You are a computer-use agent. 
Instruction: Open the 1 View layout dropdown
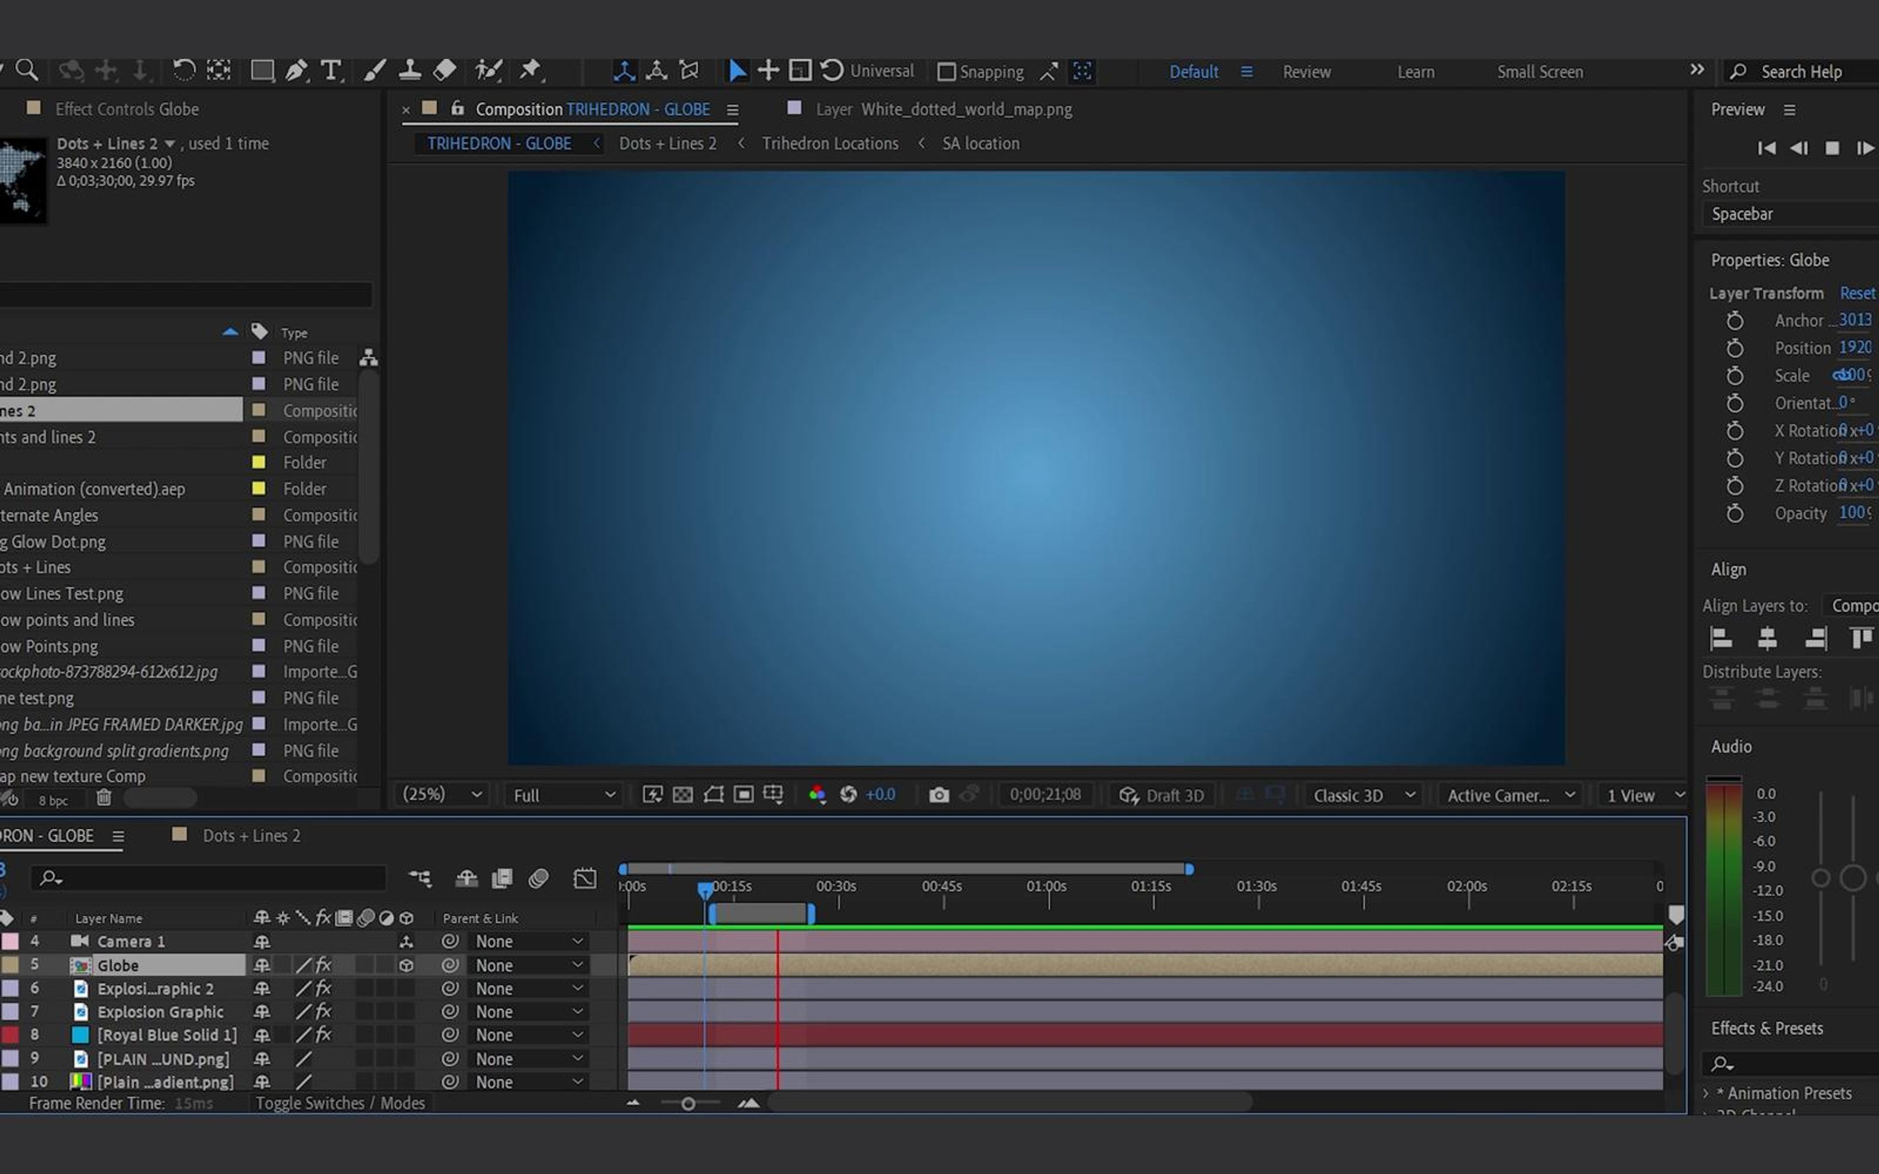[x=1644, y=795]
